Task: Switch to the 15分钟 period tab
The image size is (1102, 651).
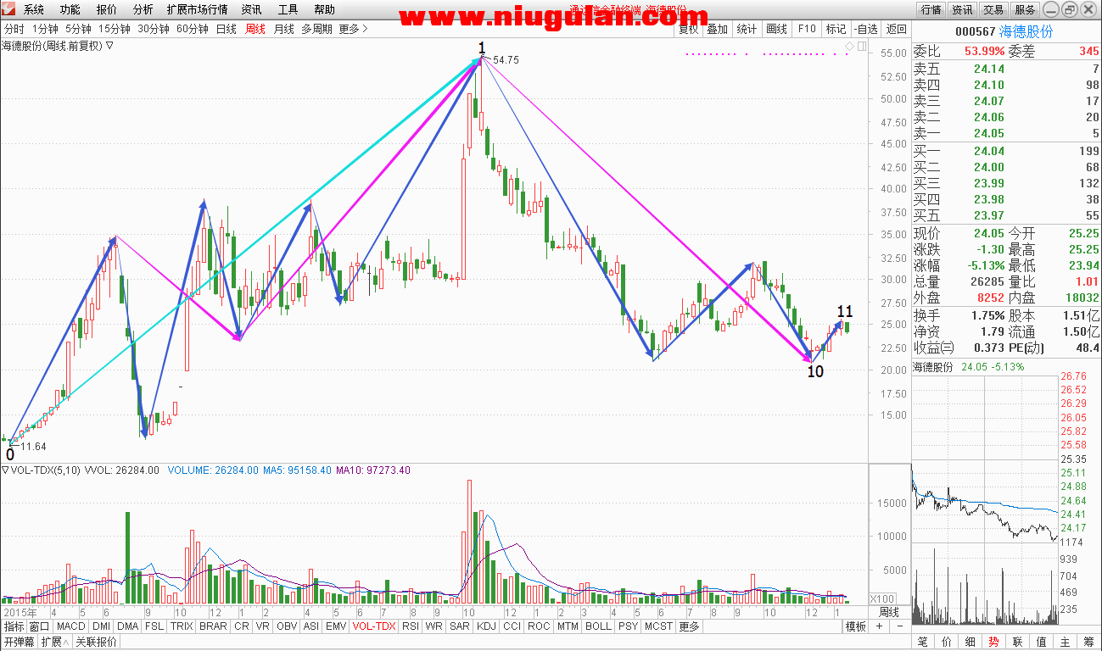Action: (x=115, y=29)
